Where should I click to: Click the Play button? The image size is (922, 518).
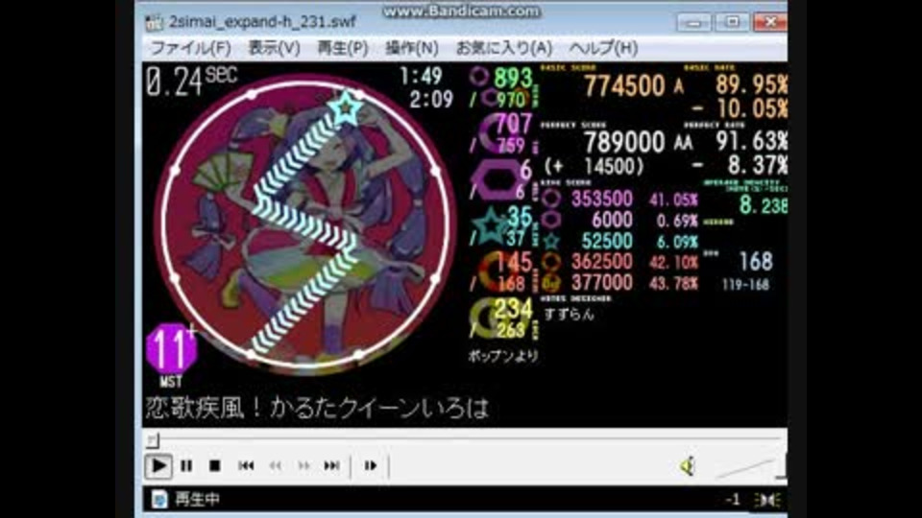click(x=158, y=466)
